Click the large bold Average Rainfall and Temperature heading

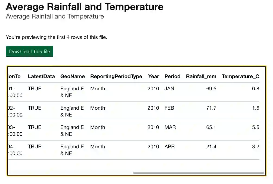[85, 7]
